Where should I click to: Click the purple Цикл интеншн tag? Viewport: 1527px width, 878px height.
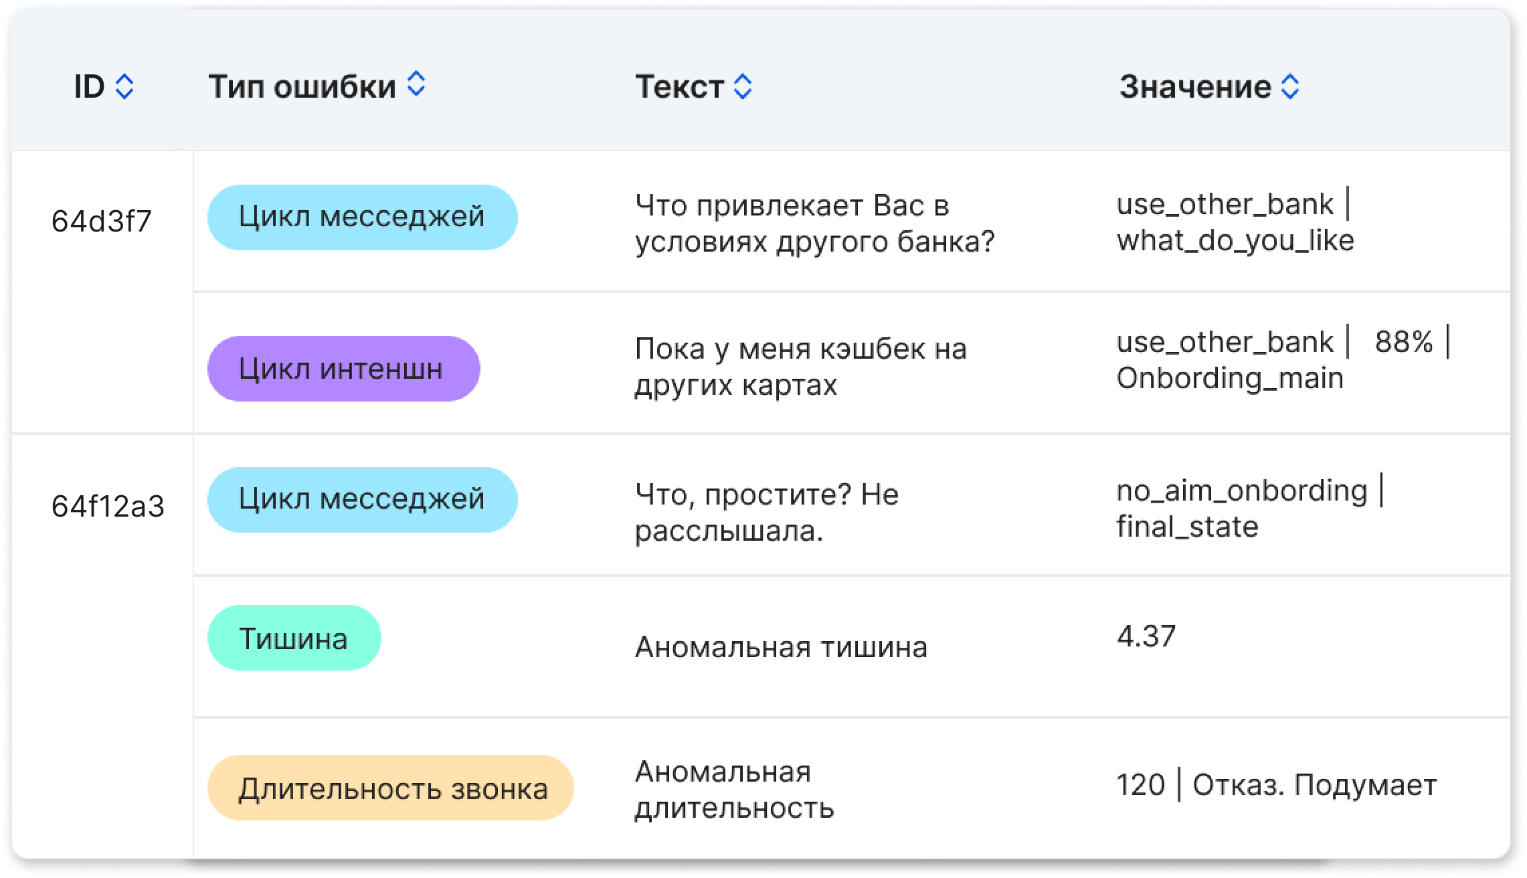point(343,369)
